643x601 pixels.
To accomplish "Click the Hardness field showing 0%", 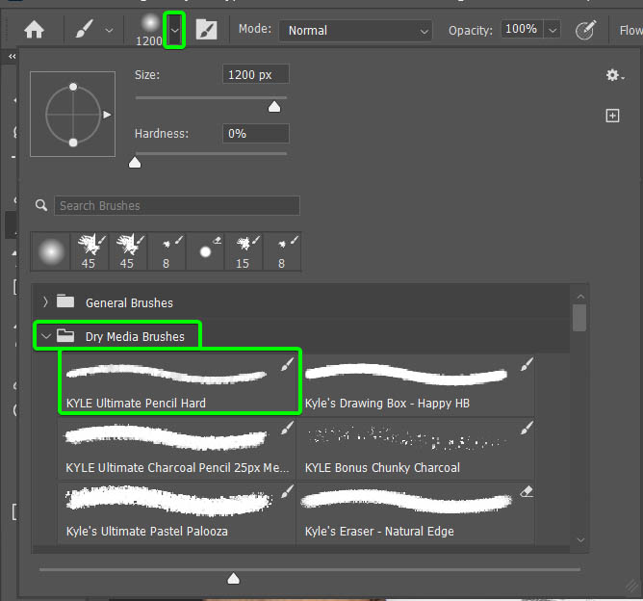I will (256, 133).
